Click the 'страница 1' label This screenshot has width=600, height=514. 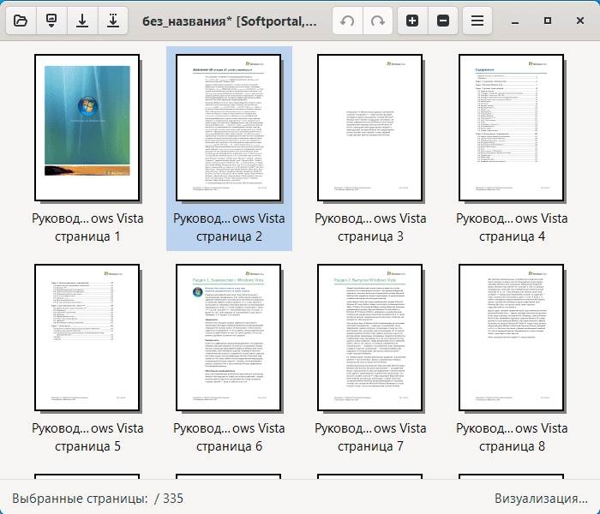87,236
